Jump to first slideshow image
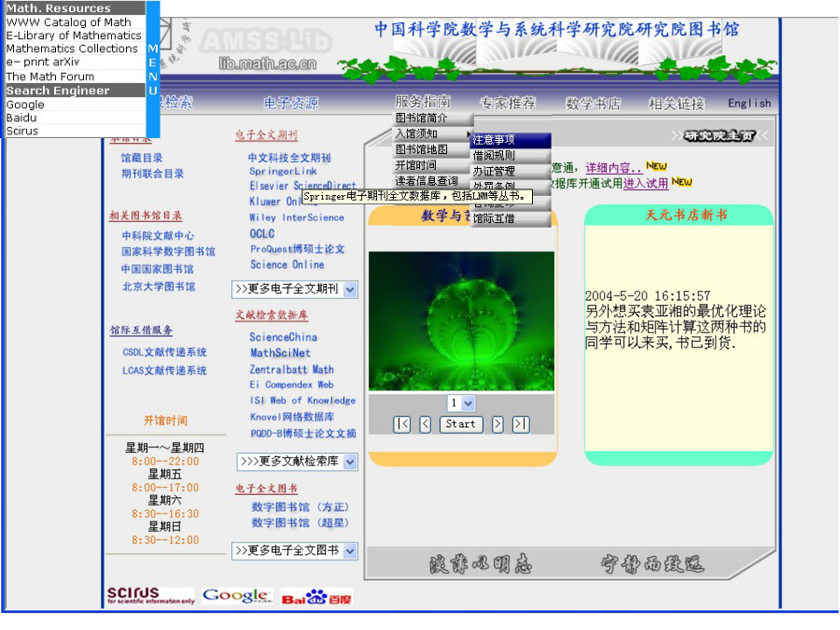The width and height of the screenshot is (840, 630). click(401, 425)
